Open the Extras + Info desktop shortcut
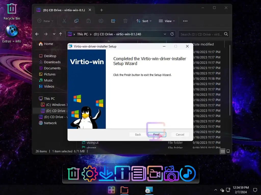 [12, 34]
